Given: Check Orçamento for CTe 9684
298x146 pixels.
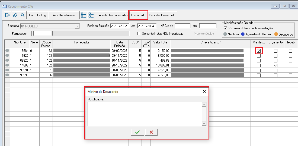Looking at the screenshot, I should coord(275,51).
